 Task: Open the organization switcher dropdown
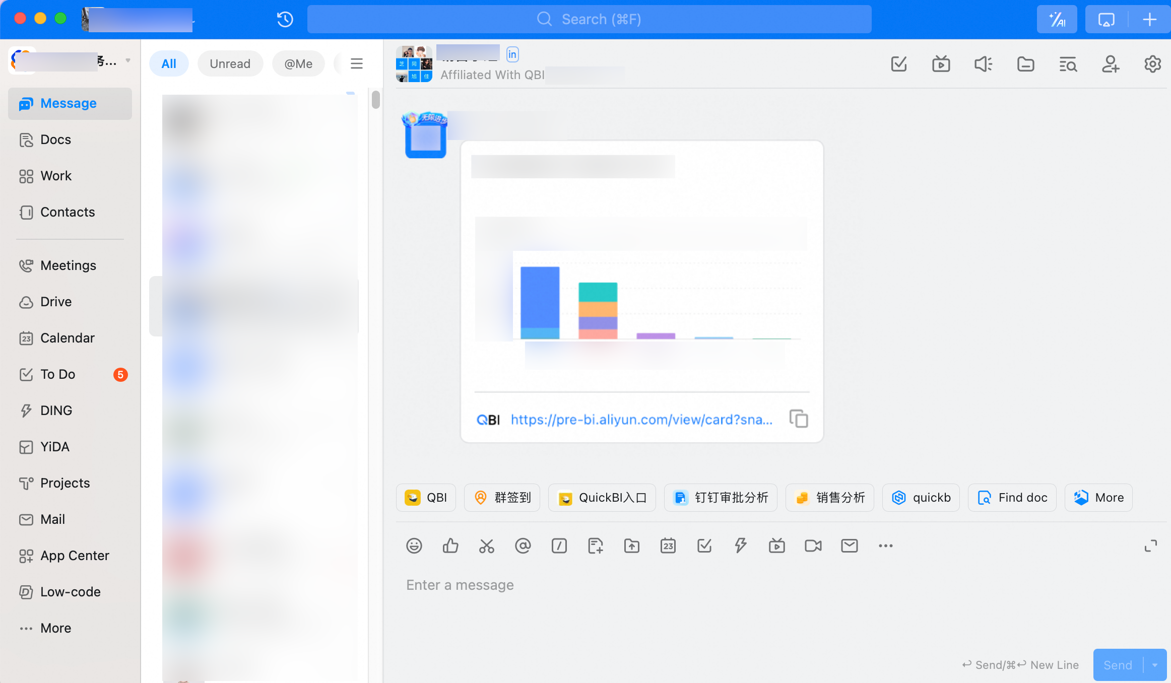[x=128, y=60]
